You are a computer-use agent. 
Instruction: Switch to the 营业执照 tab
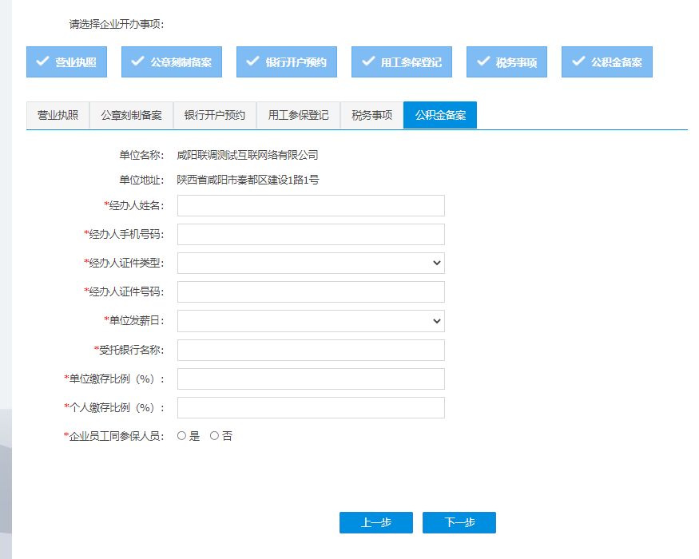pos(57,114)
